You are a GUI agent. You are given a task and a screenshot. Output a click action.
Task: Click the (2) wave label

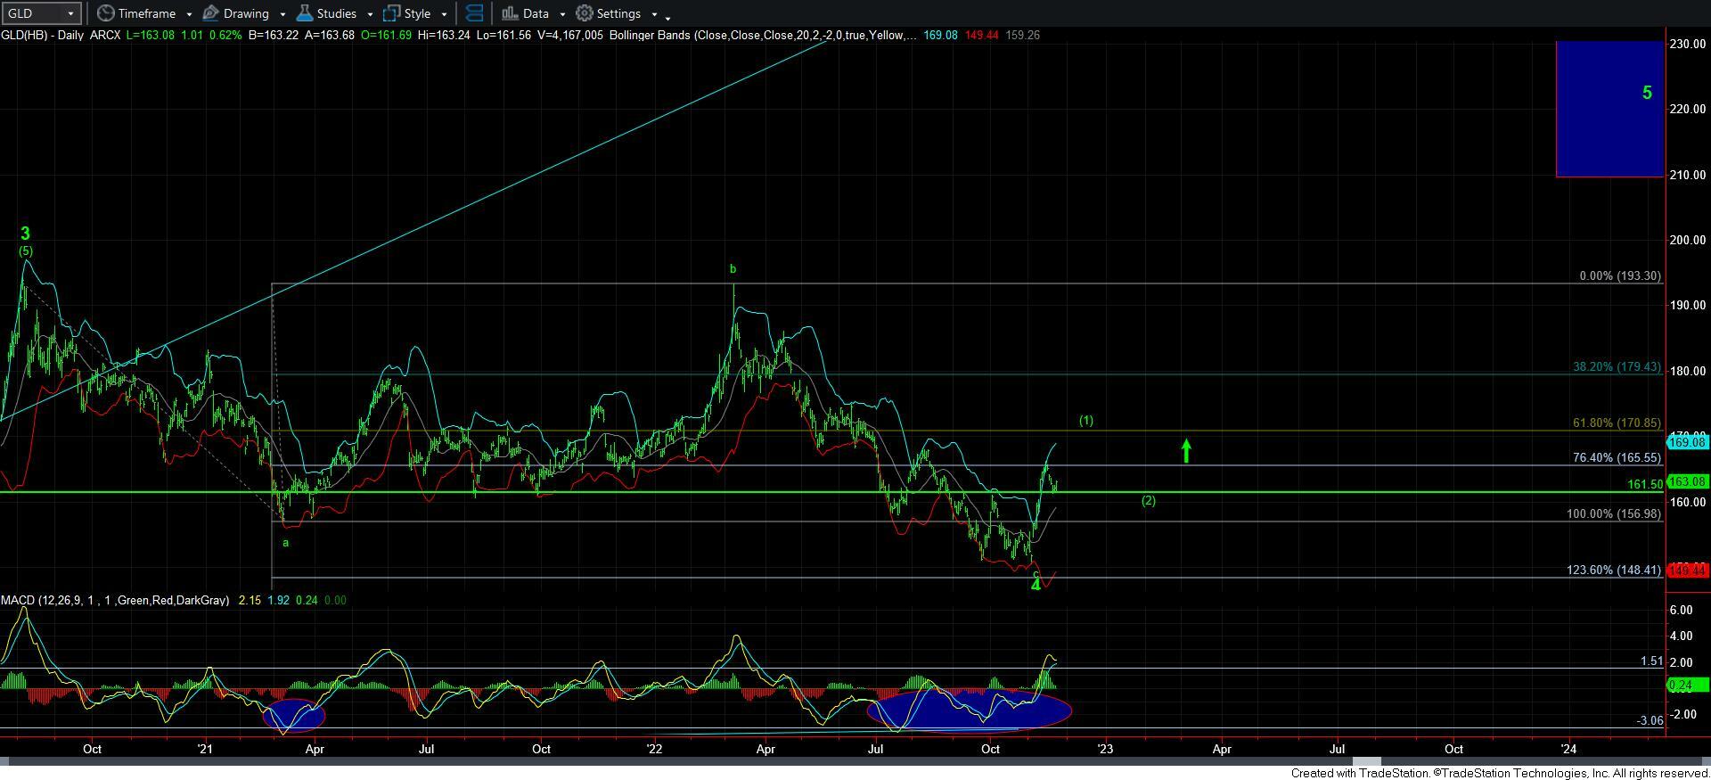coord(1148,501)
